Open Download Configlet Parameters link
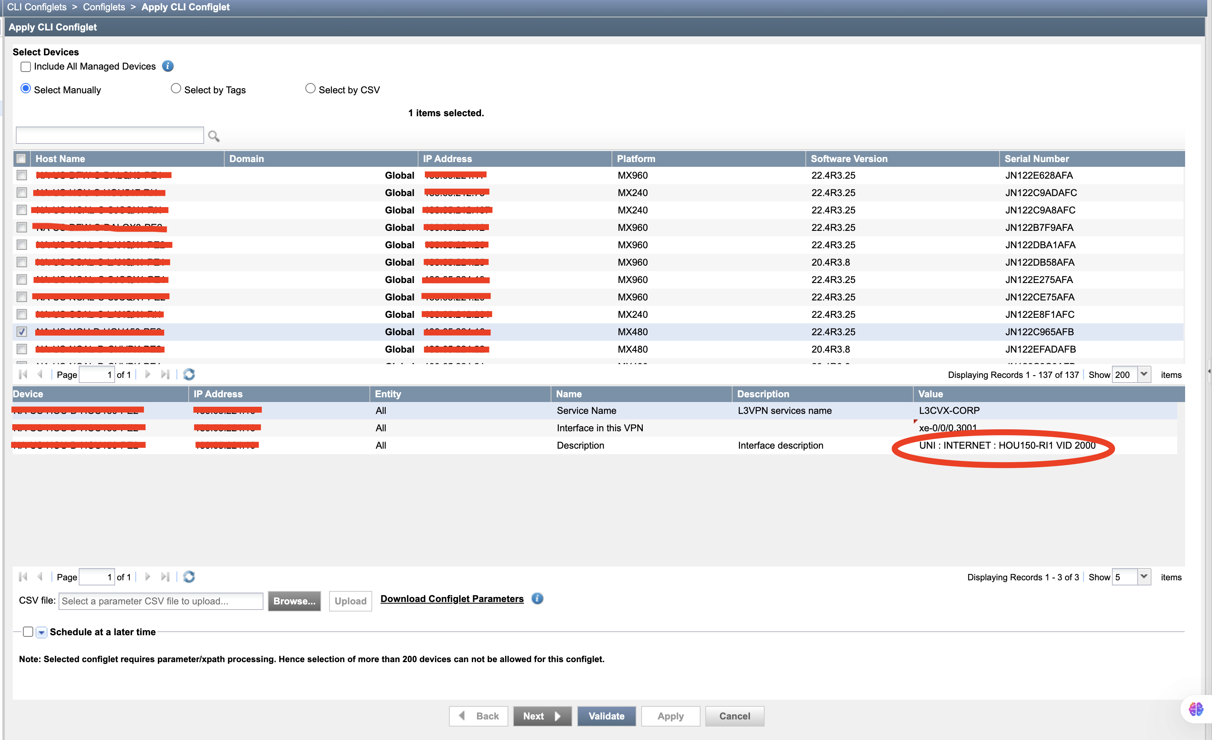This screenshot has width=1212, height=740. (x=452, y=598)
